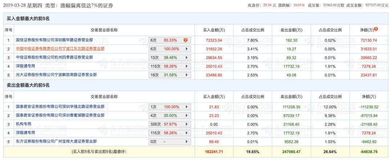Click the buy amount 29634.55
Screen dimensions: 392x160
(214, 57)
